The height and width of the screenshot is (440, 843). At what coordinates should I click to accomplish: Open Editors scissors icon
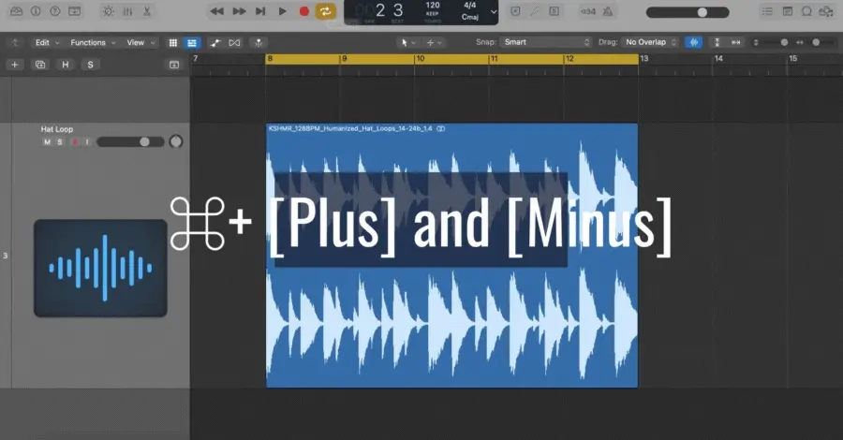[146, 11]
